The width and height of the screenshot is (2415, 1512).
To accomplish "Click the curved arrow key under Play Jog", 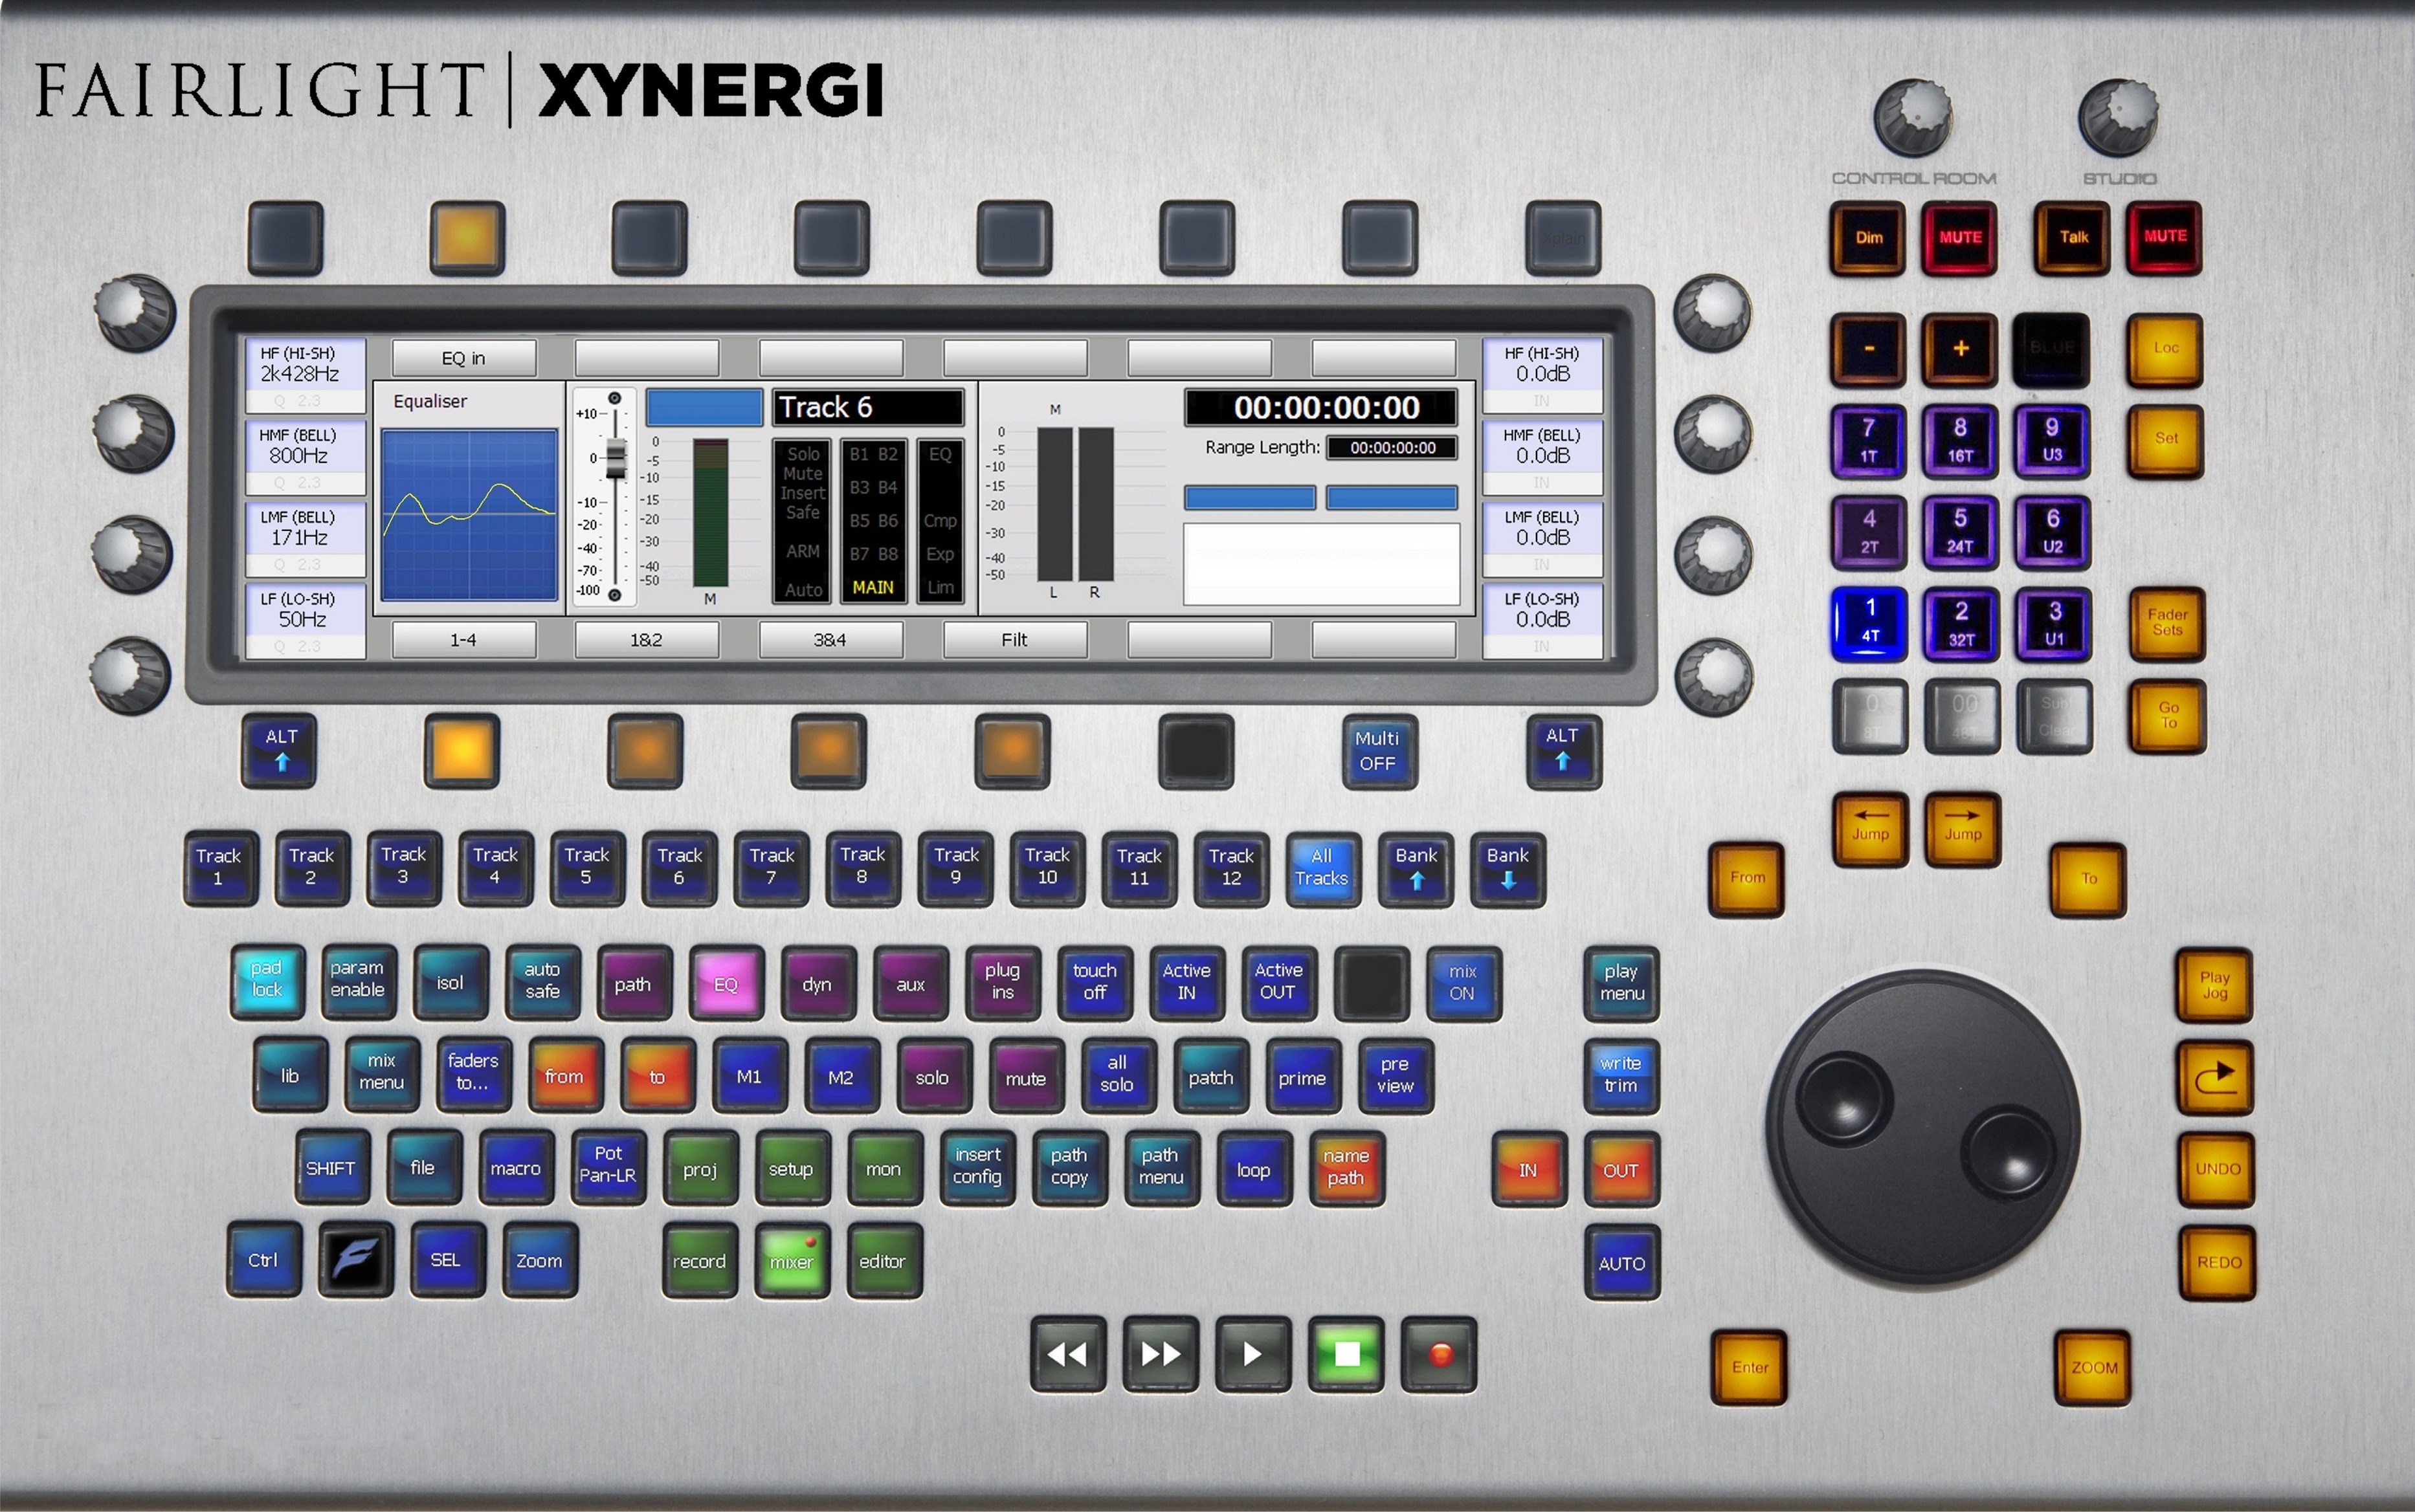I will point(2216,1078).
